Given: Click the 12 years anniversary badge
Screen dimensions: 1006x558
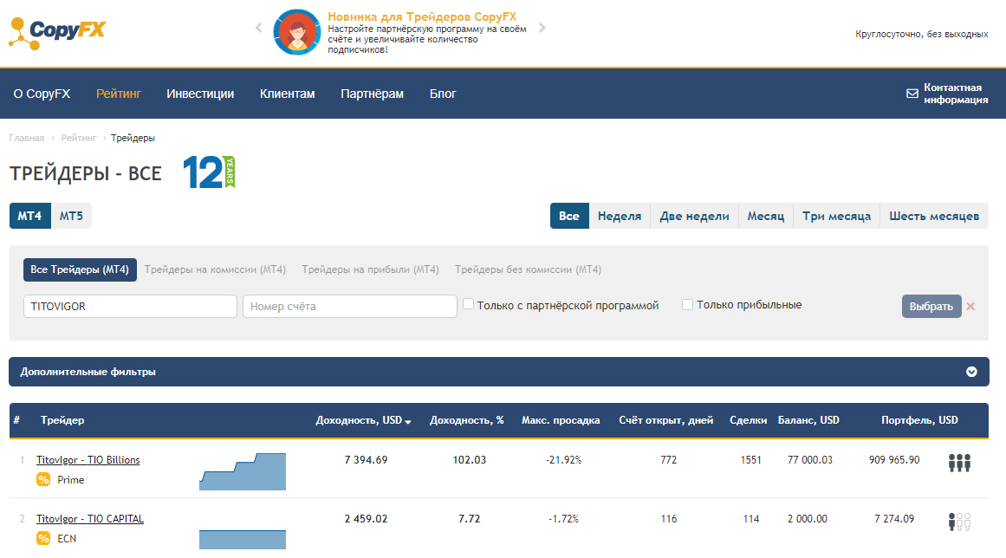Looking at the screenshot, I should pyautogui.click(x=209, y=172).
